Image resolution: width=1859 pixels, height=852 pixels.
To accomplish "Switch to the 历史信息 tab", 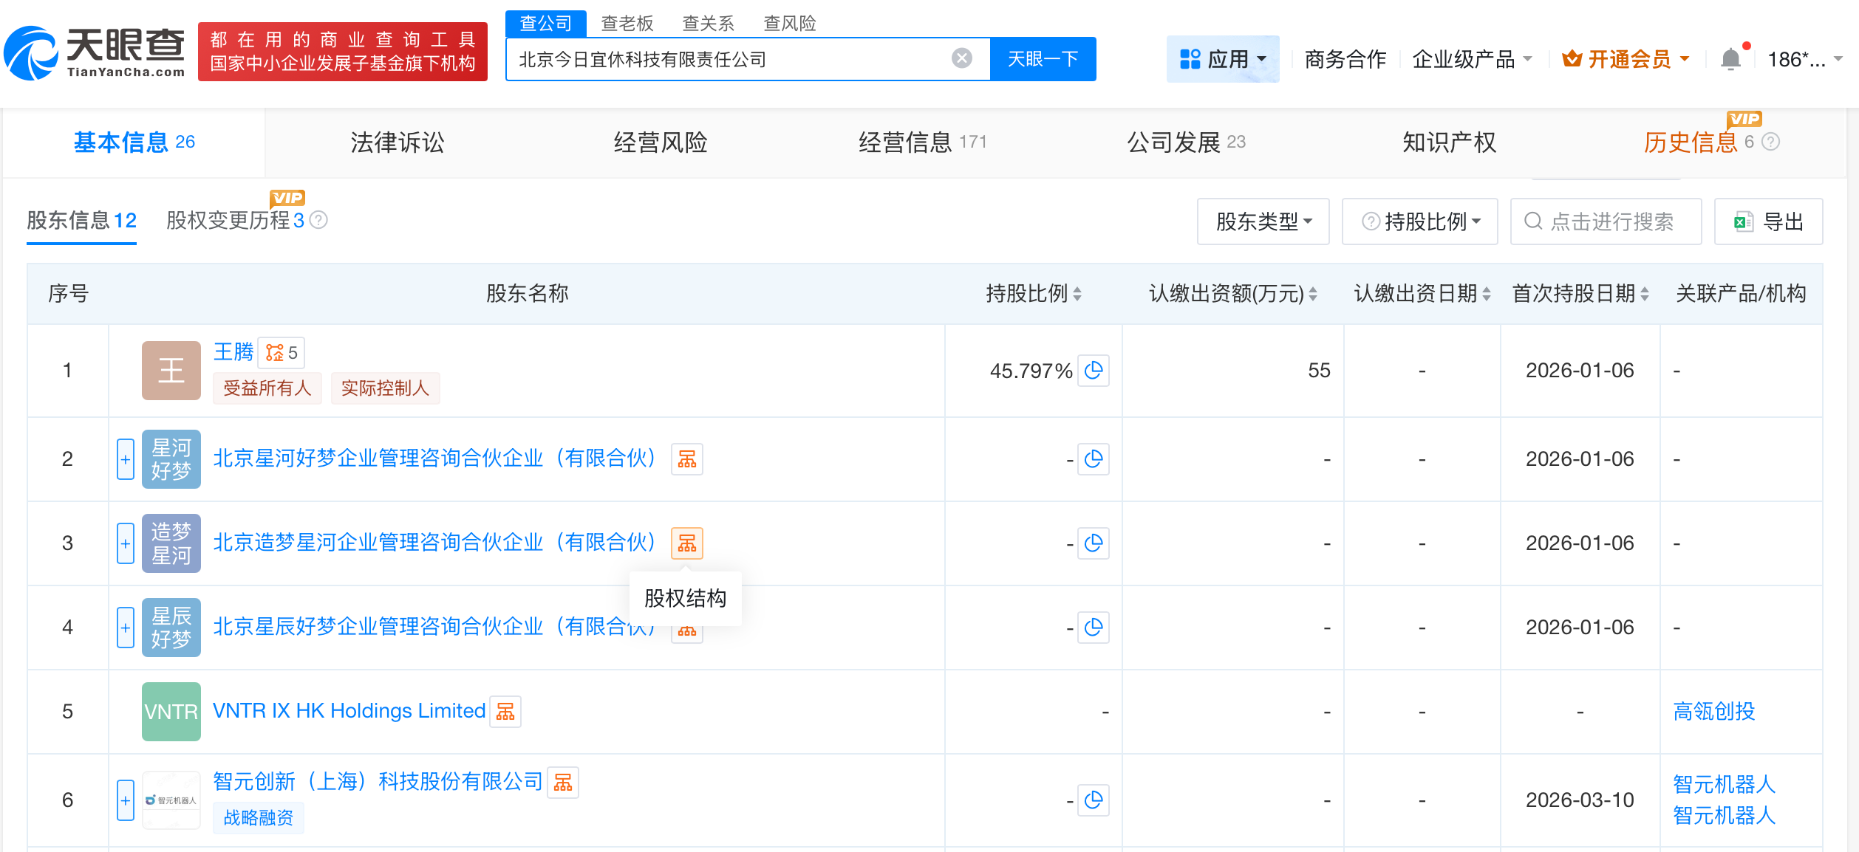I will 1691,142.
